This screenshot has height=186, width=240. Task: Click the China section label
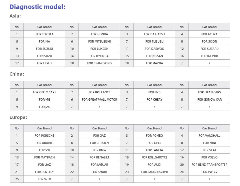17,74
